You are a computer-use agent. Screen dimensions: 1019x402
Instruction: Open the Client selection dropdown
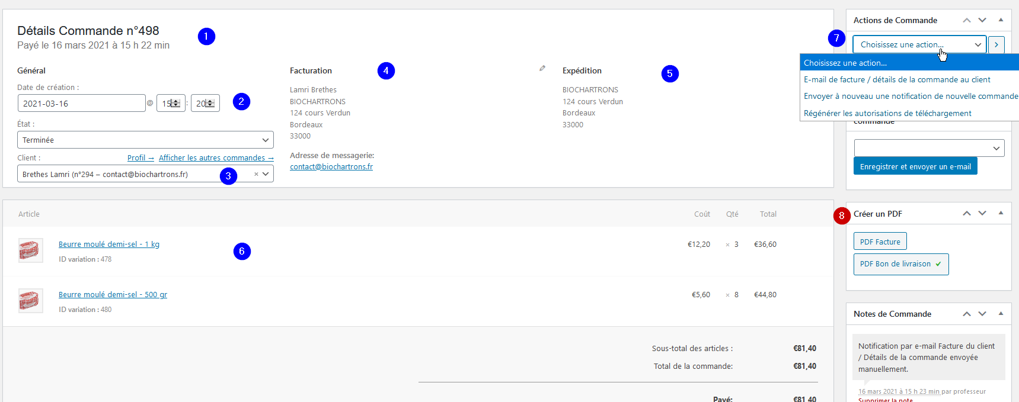pyautogui.click(x=145, y=174)
